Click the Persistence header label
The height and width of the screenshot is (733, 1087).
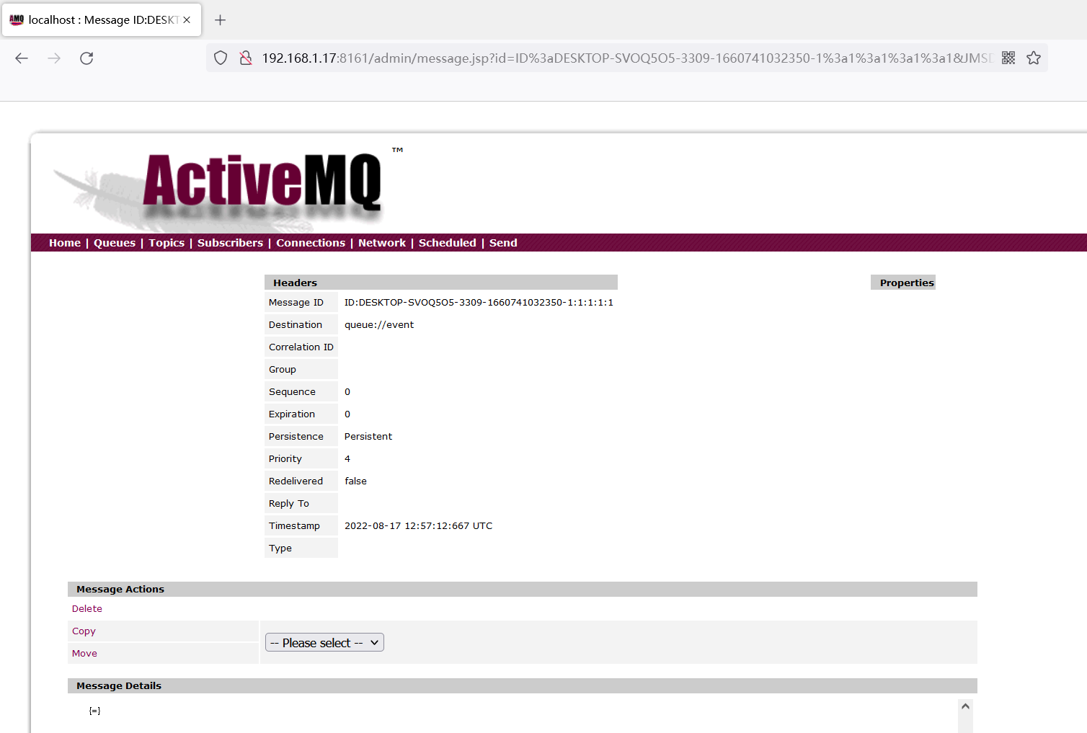tap(296, 437)
